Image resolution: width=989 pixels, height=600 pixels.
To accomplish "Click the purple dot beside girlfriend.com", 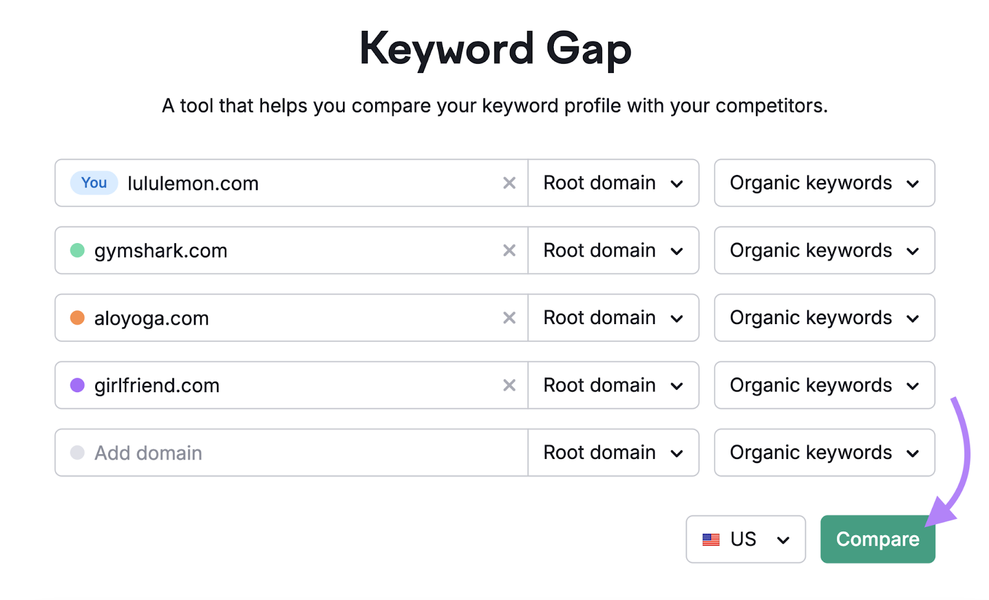I will tap(77, 385).
